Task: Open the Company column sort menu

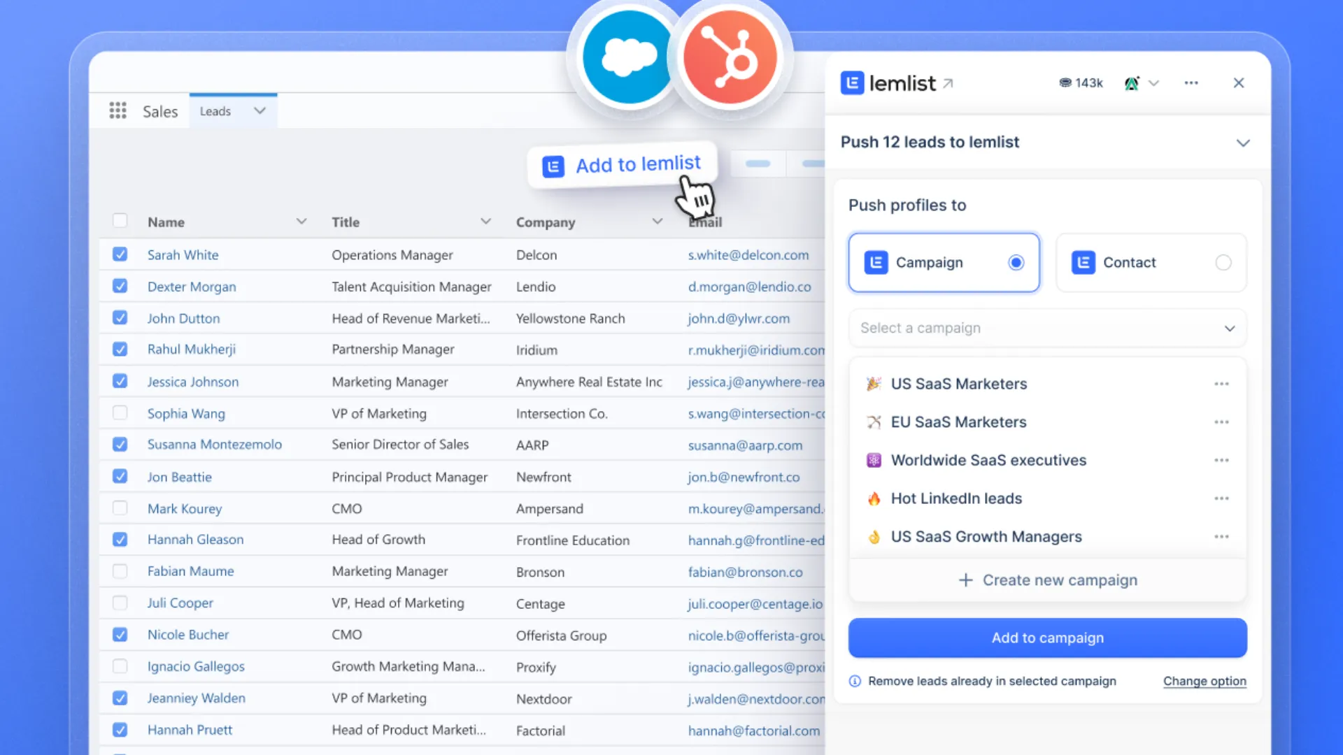Action: point(657,222)
